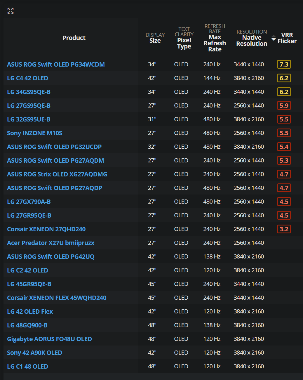Open LG C4 42 OLED link

pyautogui.click(x=27, y=78)
